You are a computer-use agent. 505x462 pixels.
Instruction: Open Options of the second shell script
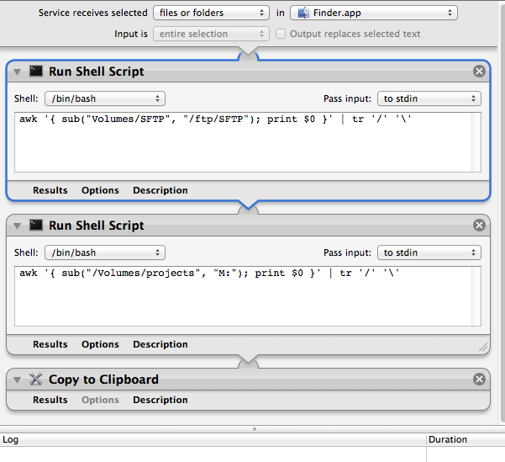(x=100, y=344)
